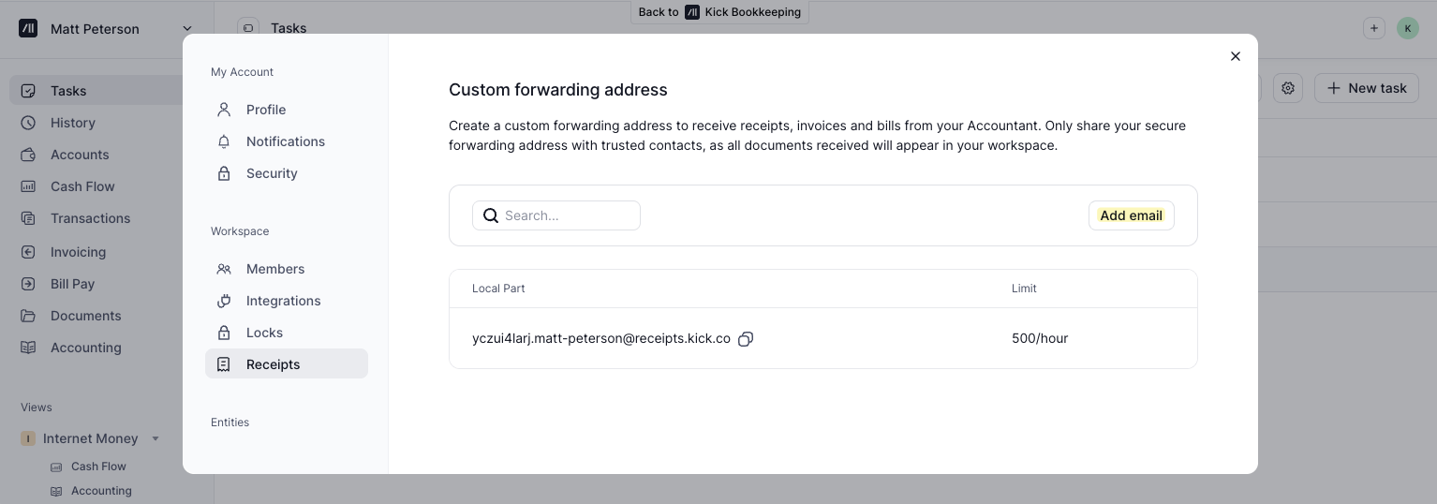This screenshot has height=504, width=1437.
Task: Select Members under Workspace
Action: click(274, 269)
